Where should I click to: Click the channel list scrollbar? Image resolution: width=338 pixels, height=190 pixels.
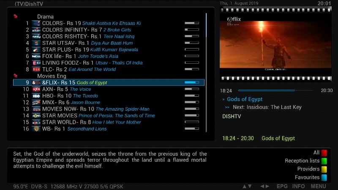[x=206, y=72]
